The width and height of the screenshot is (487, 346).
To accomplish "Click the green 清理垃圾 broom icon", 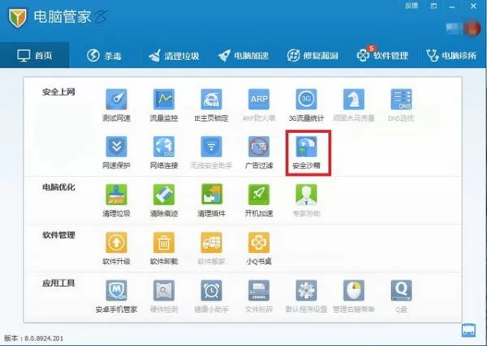I will (x=116, y=194).
